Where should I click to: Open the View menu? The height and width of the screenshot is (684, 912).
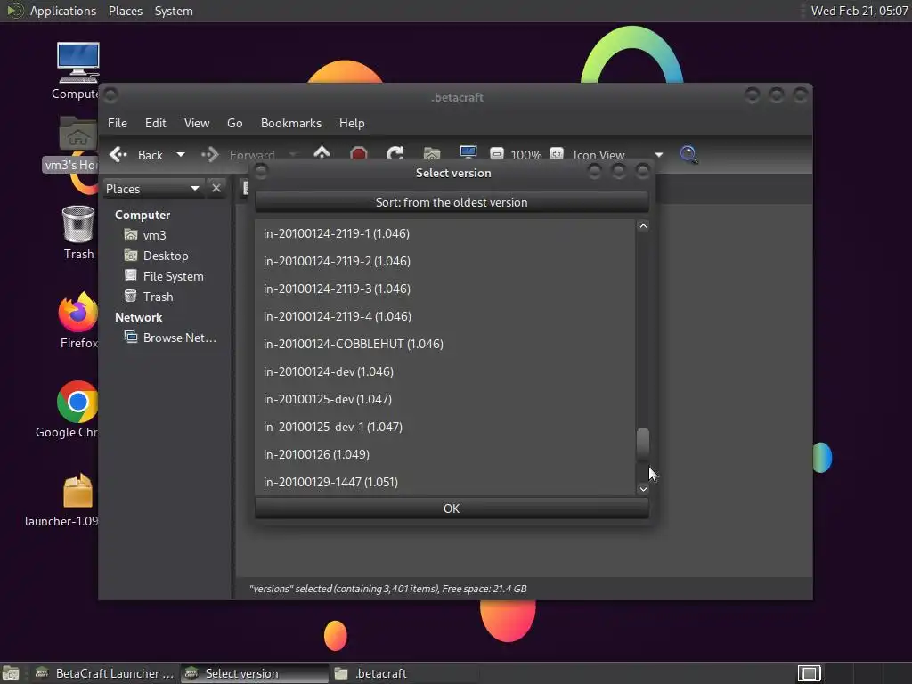tap(197, 123)
